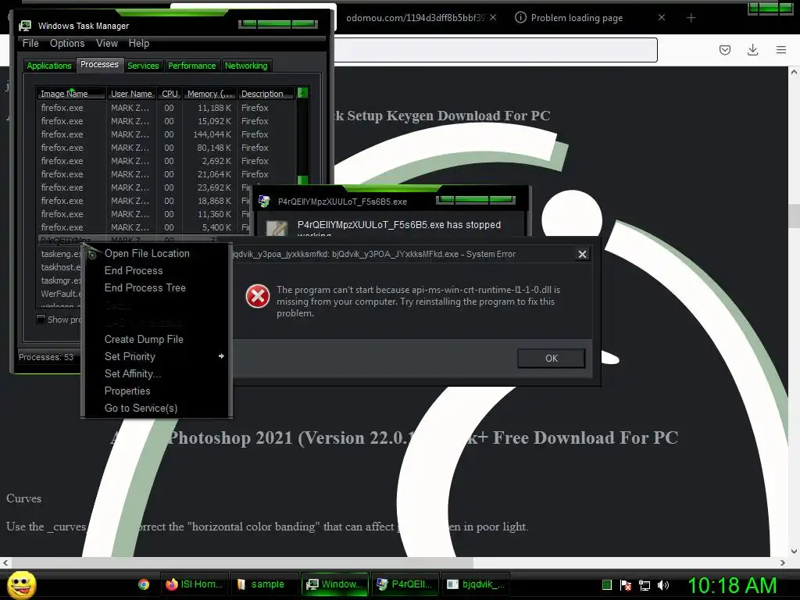Click the process list vertical scrollbar
The image size is (800, 600).
click(x=302, y=137)
